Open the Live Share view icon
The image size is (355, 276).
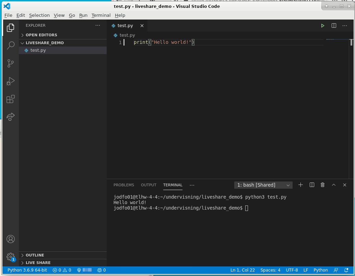point(10,117)
